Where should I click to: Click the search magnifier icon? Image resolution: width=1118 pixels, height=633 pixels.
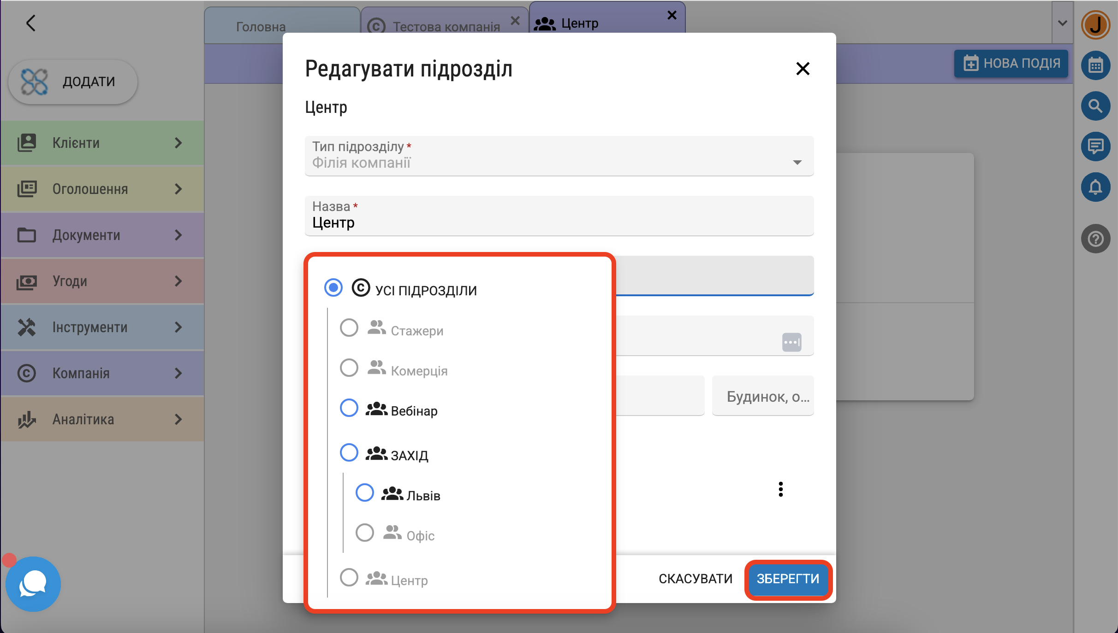point(1095,106)
